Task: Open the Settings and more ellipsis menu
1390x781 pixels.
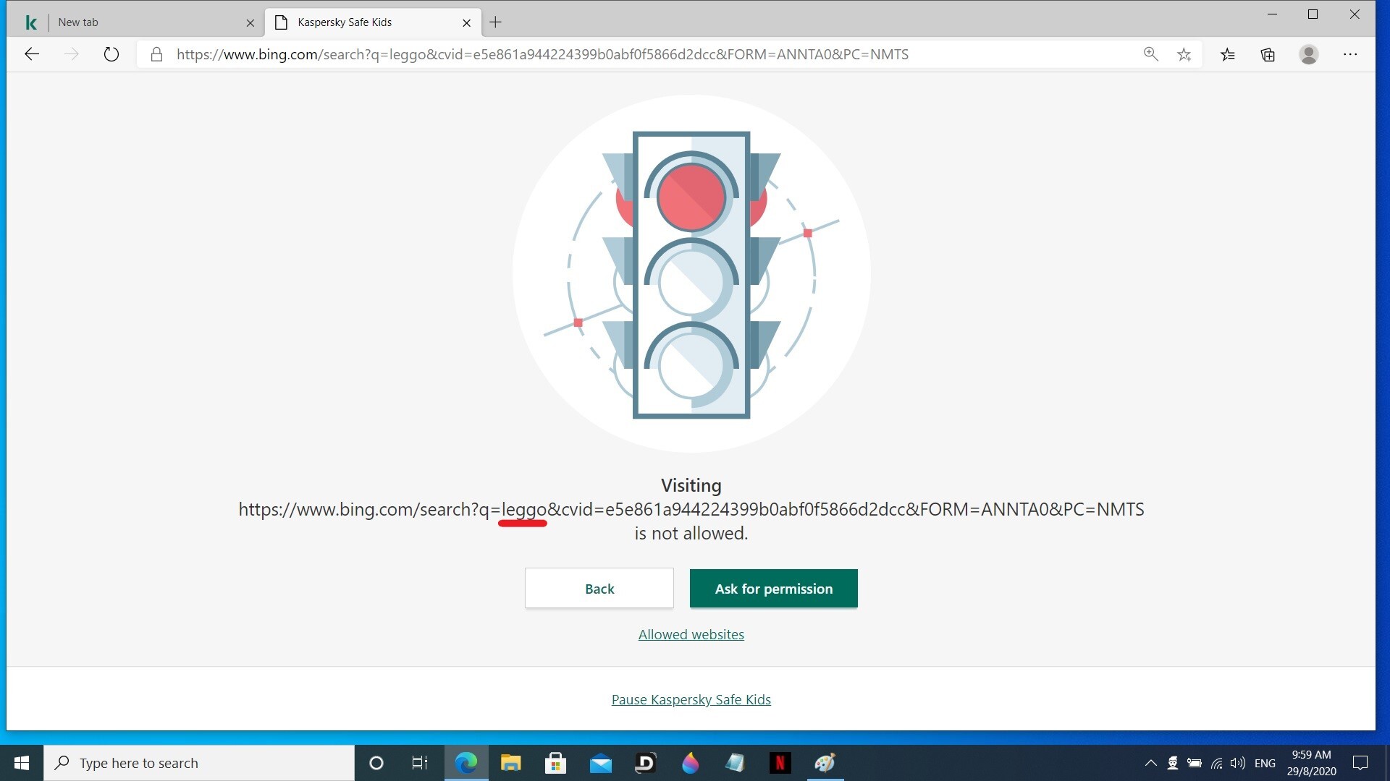Action: point(1350,54)
